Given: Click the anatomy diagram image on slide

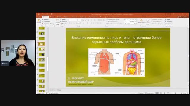Looking at the screenshot, I should coord(116,62).
